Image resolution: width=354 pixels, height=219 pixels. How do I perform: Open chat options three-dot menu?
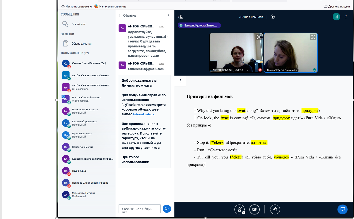click(x=168, y=16)
